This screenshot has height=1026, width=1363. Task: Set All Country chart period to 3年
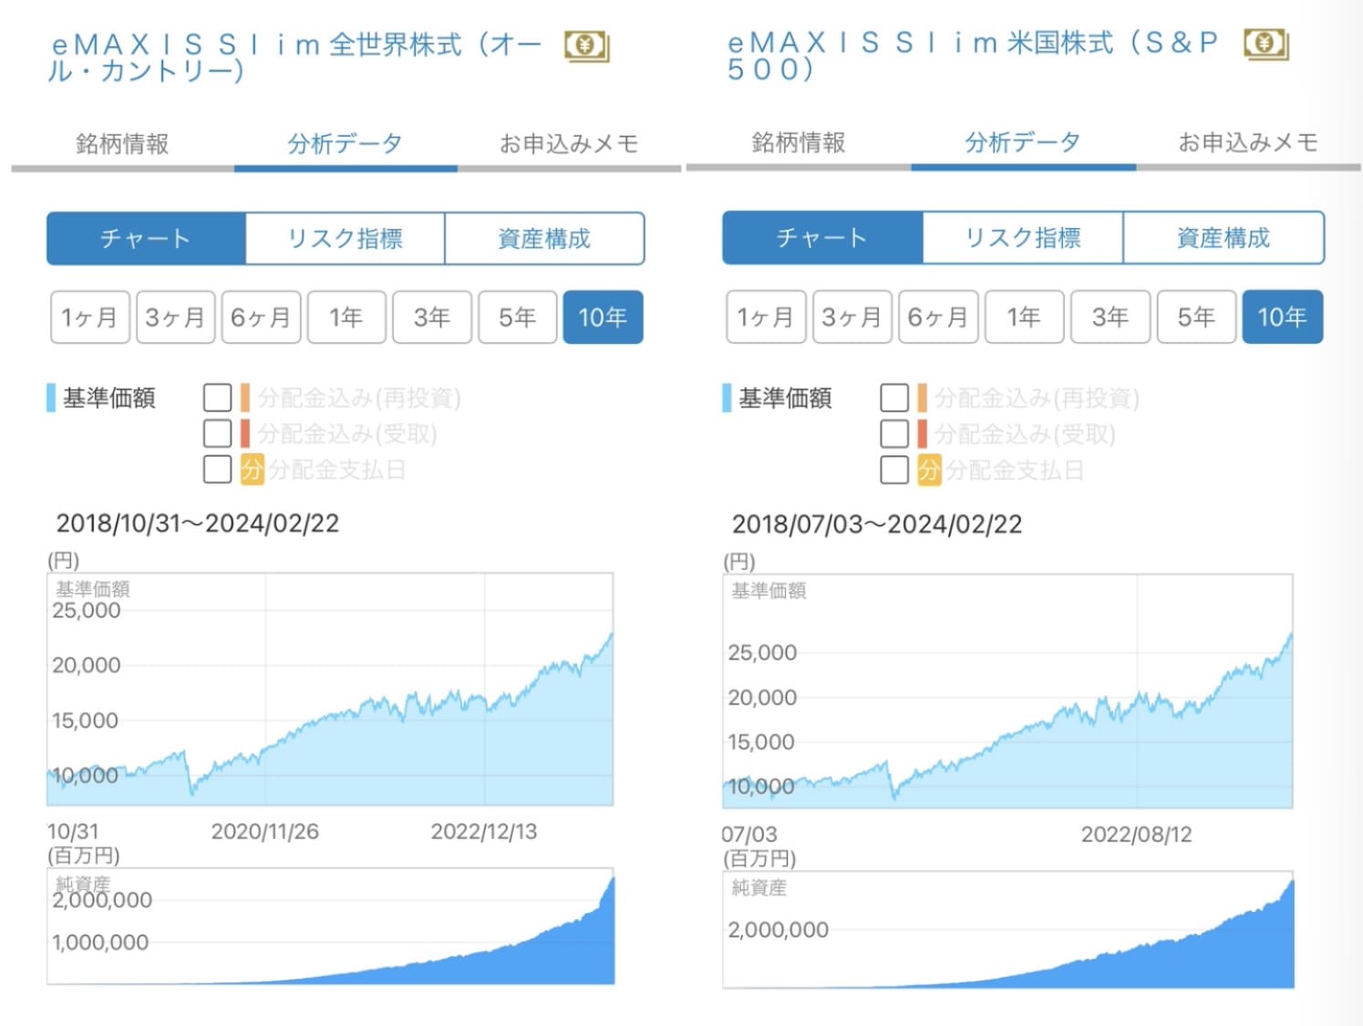432,317
